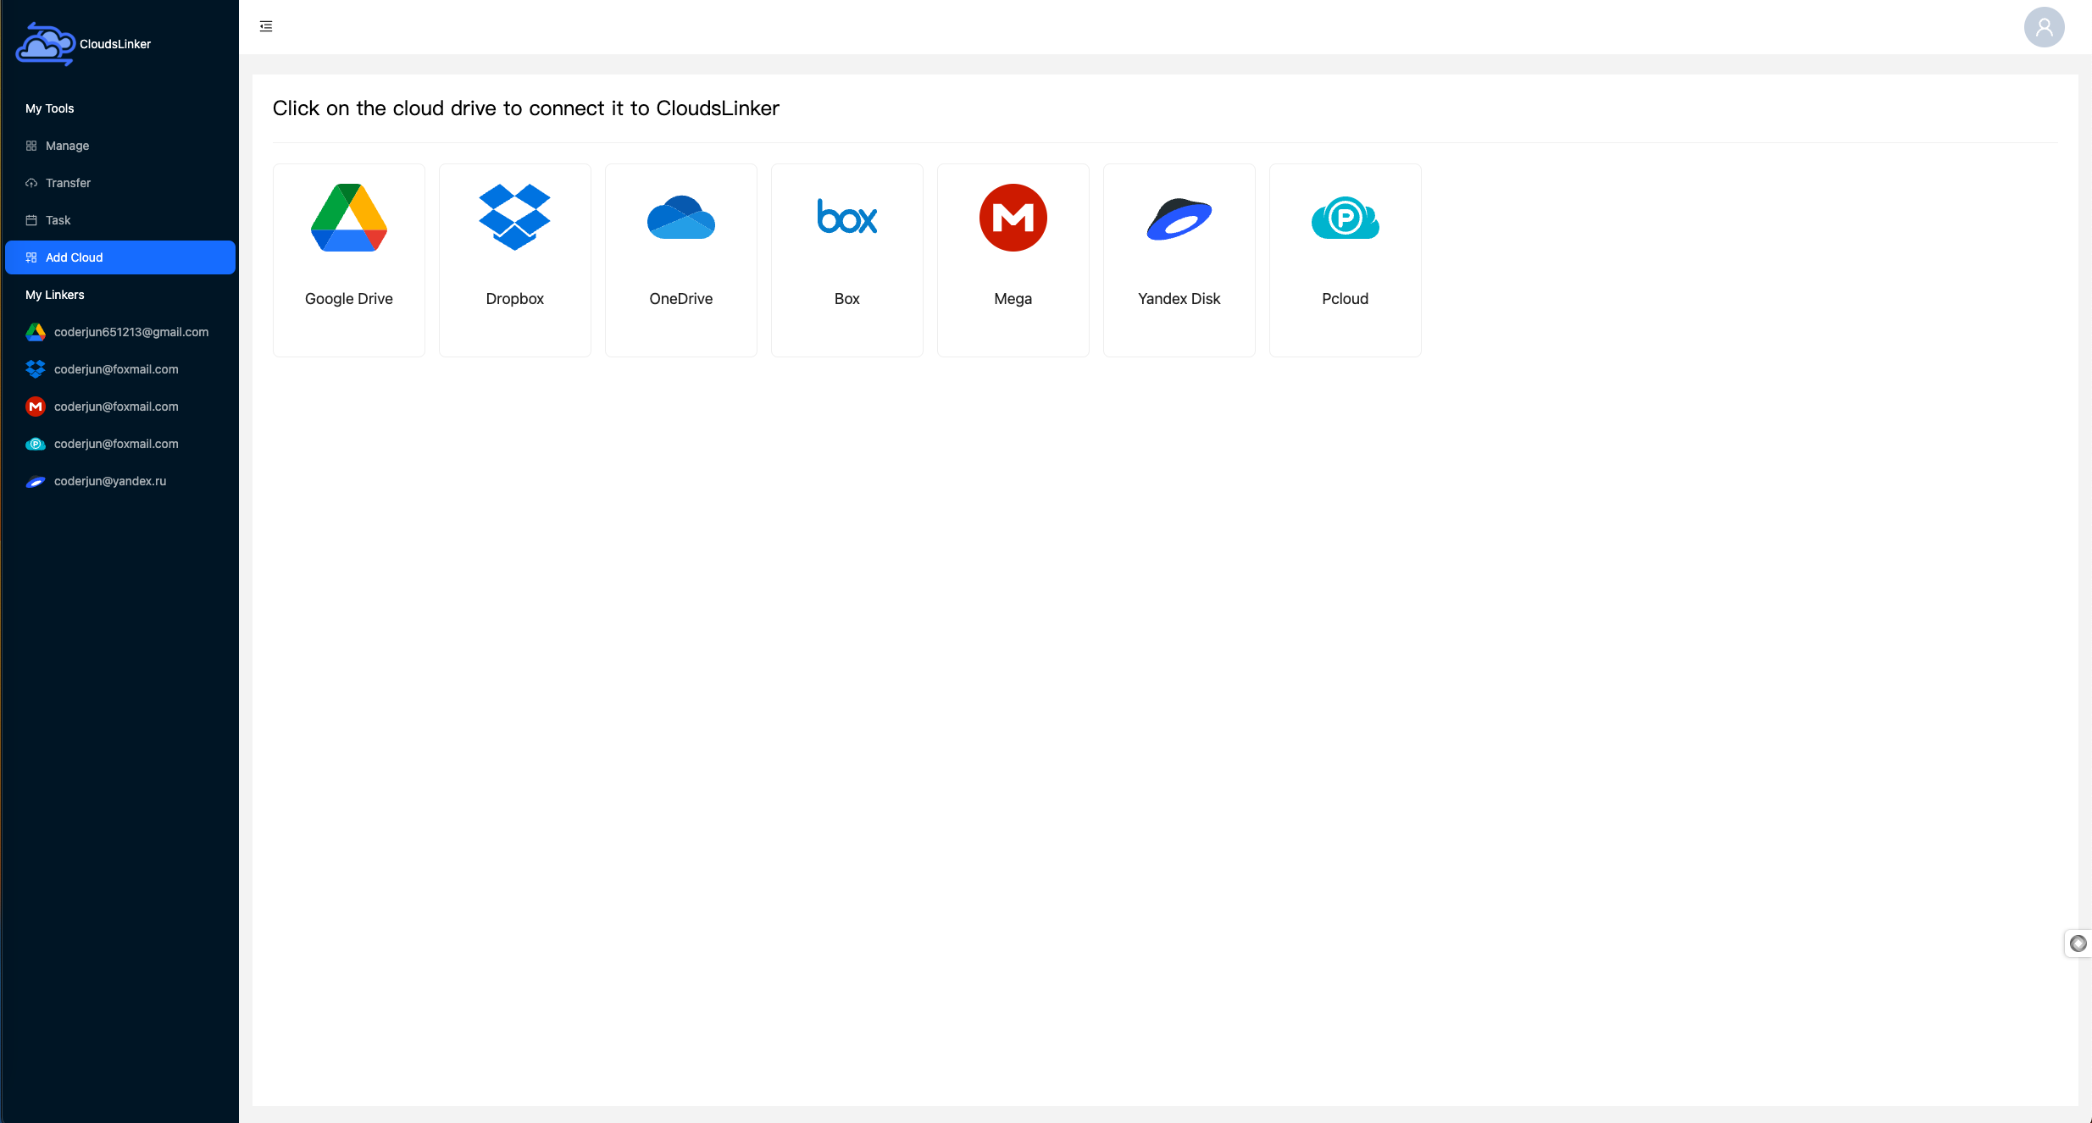Select the Box logo icon

(x=847, y=217)
